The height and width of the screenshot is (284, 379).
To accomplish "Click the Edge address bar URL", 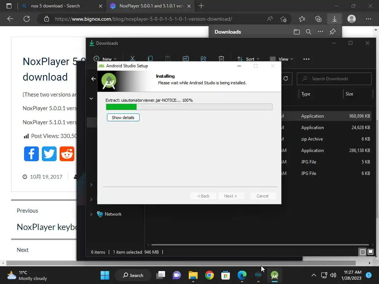I will coord(144,19).
